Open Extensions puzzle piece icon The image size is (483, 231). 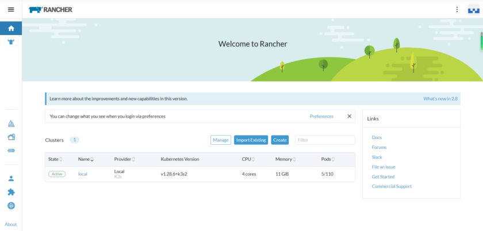pyautogui.click(x=11, y=192)
